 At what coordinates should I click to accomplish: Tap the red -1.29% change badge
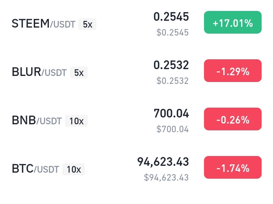(x=232, y=71)
